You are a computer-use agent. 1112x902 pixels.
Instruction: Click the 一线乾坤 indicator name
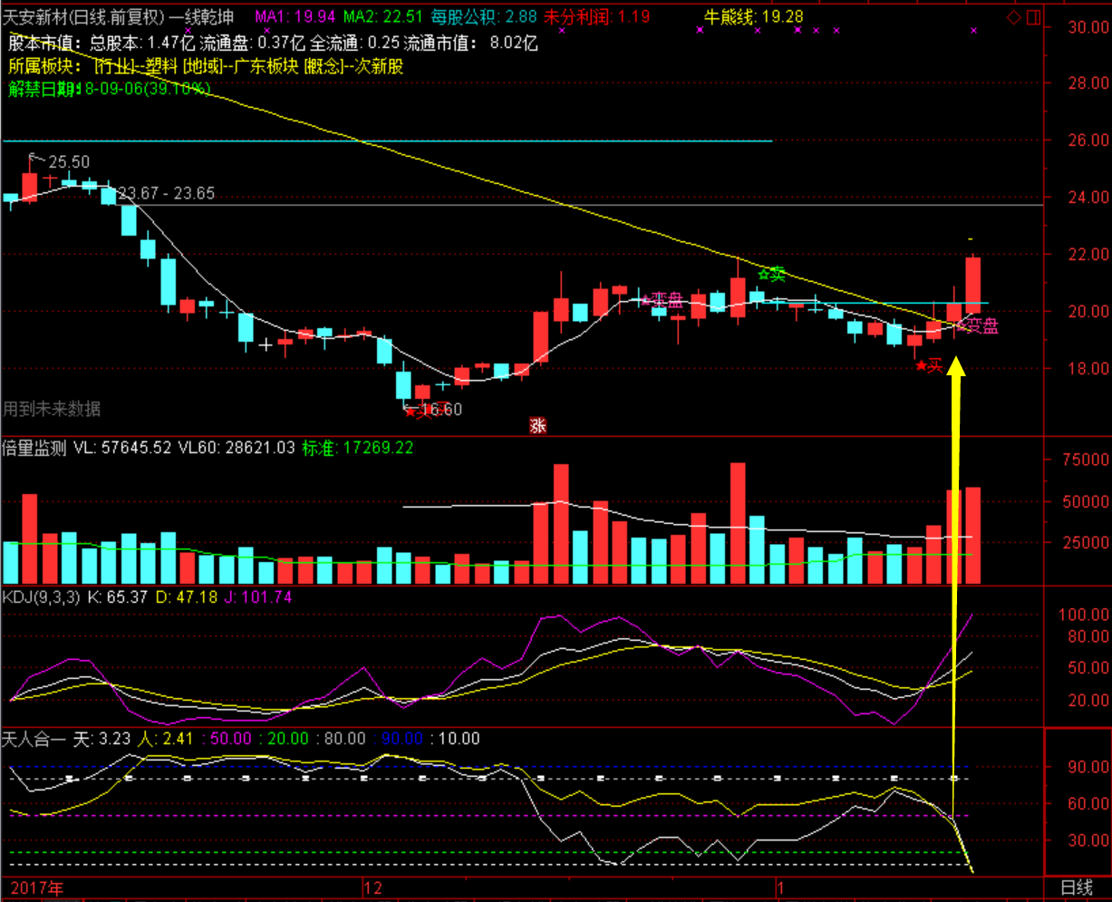click(202, 15)
